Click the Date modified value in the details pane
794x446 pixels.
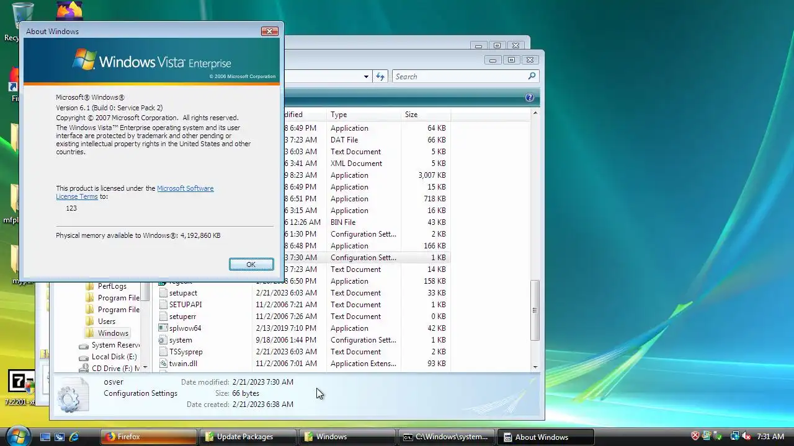coord(263,382)
